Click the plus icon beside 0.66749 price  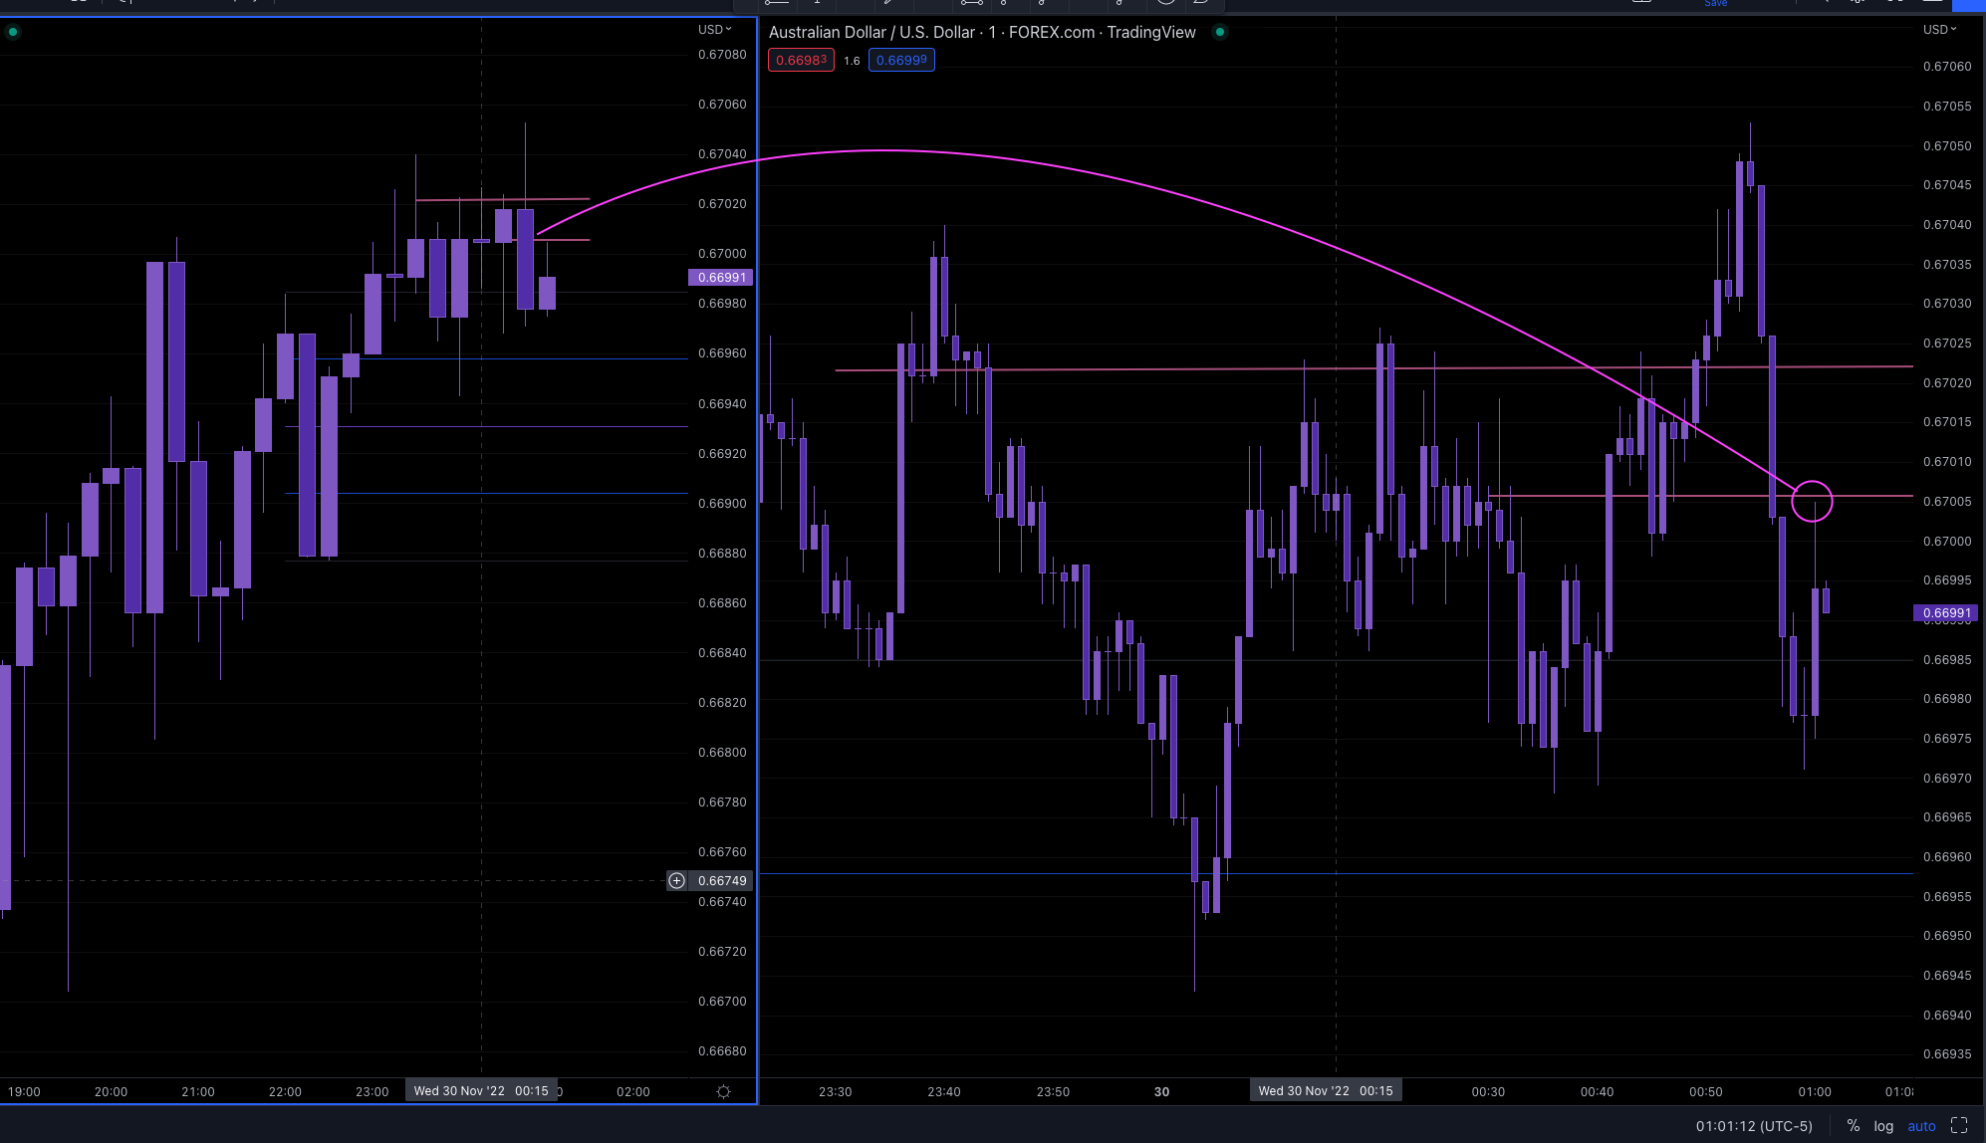pos(676,880)
